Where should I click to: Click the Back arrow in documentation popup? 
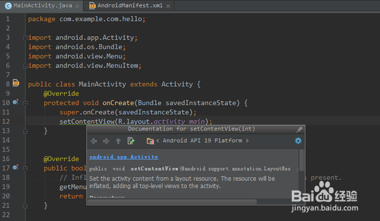point(94,141)
